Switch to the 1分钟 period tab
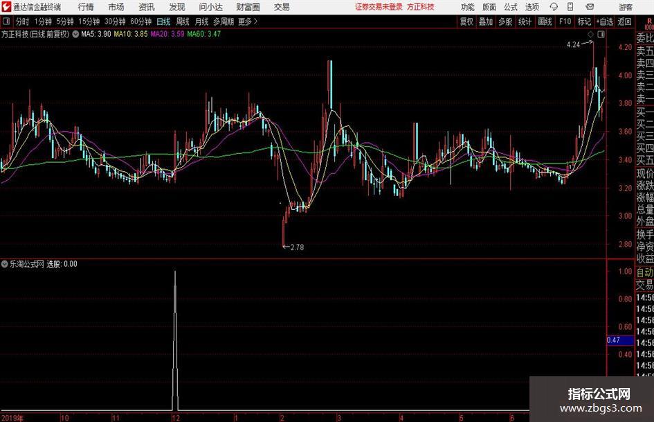Viewport: 654px width, 422px height. 43,21
